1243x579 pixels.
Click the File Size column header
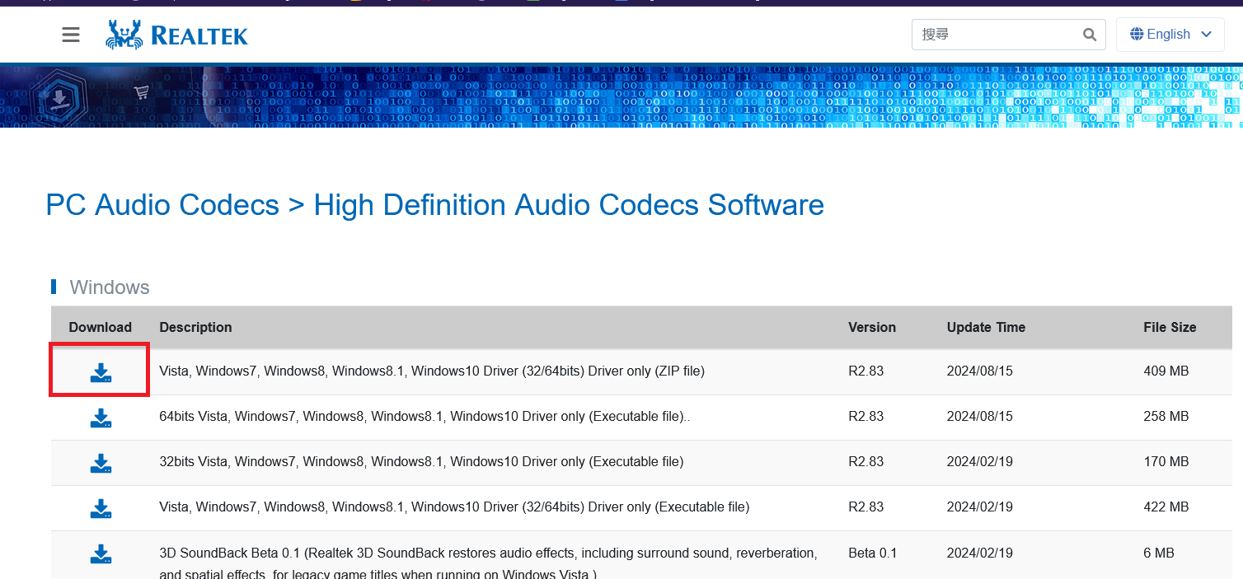click(1170, 327)
